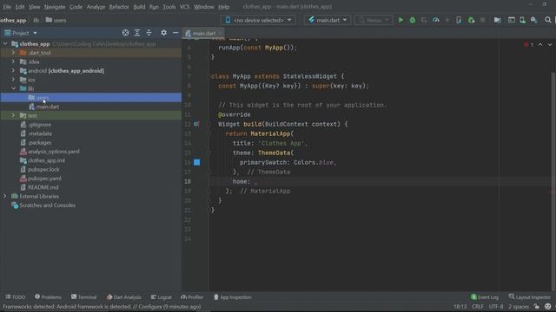Viewport: 556px width, 312px height.
Task: Click the CRLF line separator status entry
Action: click(x=477, y=307)
